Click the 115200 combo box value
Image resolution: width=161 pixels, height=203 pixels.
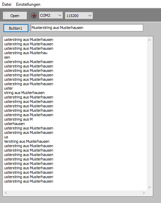[x=72, y=16]
